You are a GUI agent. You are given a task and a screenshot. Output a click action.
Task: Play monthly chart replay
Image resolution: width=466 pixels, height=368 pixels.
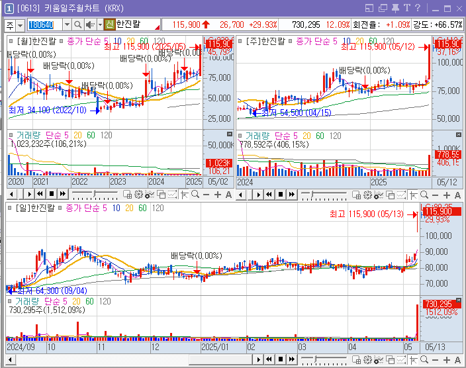(29, 195)
